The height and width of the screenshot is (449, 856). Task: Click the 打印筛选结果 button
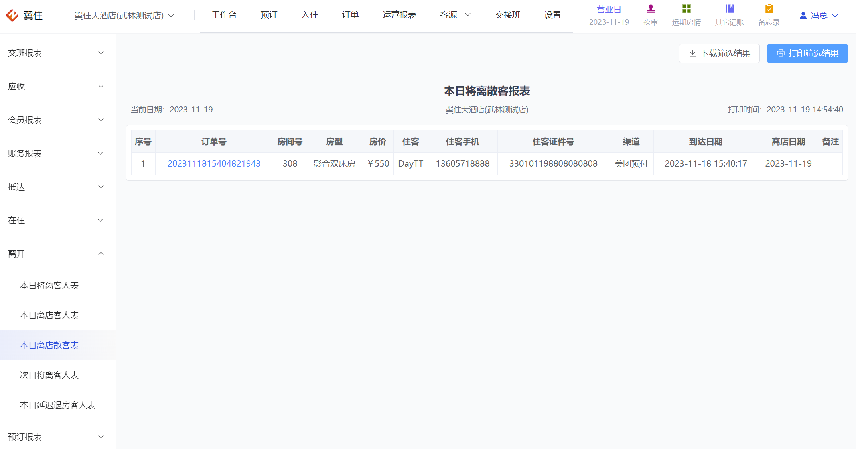click(807, 53)
